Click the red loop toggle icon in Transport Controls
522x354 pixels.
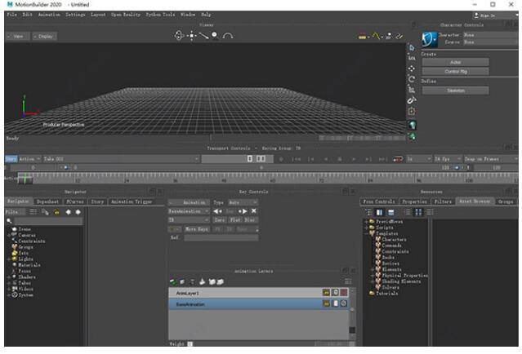(398, 159)
